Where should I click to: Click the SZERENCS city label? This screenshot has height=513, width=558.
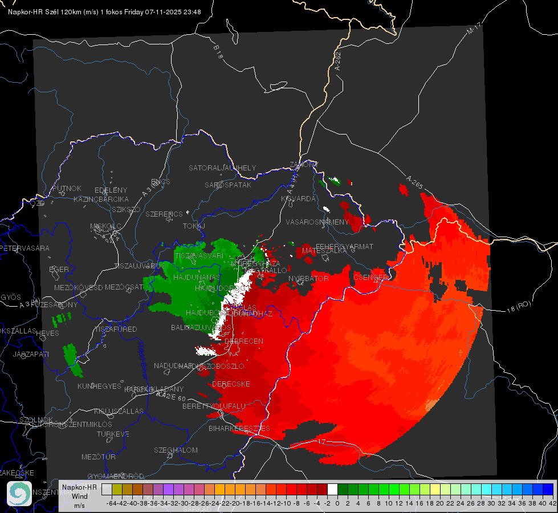pyautogui.click(x=164, y=214)
